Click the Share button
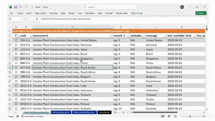The height and width of the screenshot is (121, 215). tap(201, 13)
